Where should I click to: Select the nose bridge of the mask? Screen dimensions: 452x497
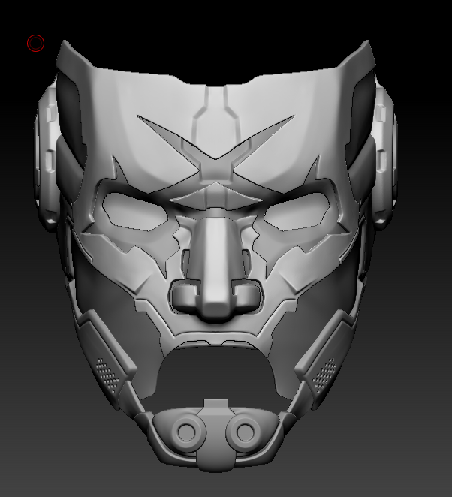click(x=215, y=248)
